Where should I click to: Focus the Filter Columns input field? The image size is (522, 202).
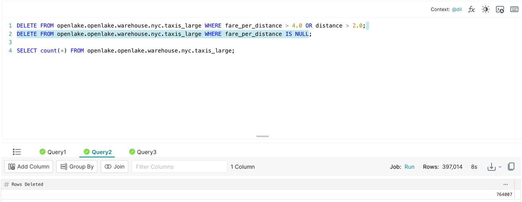click(x=179, y=167)
